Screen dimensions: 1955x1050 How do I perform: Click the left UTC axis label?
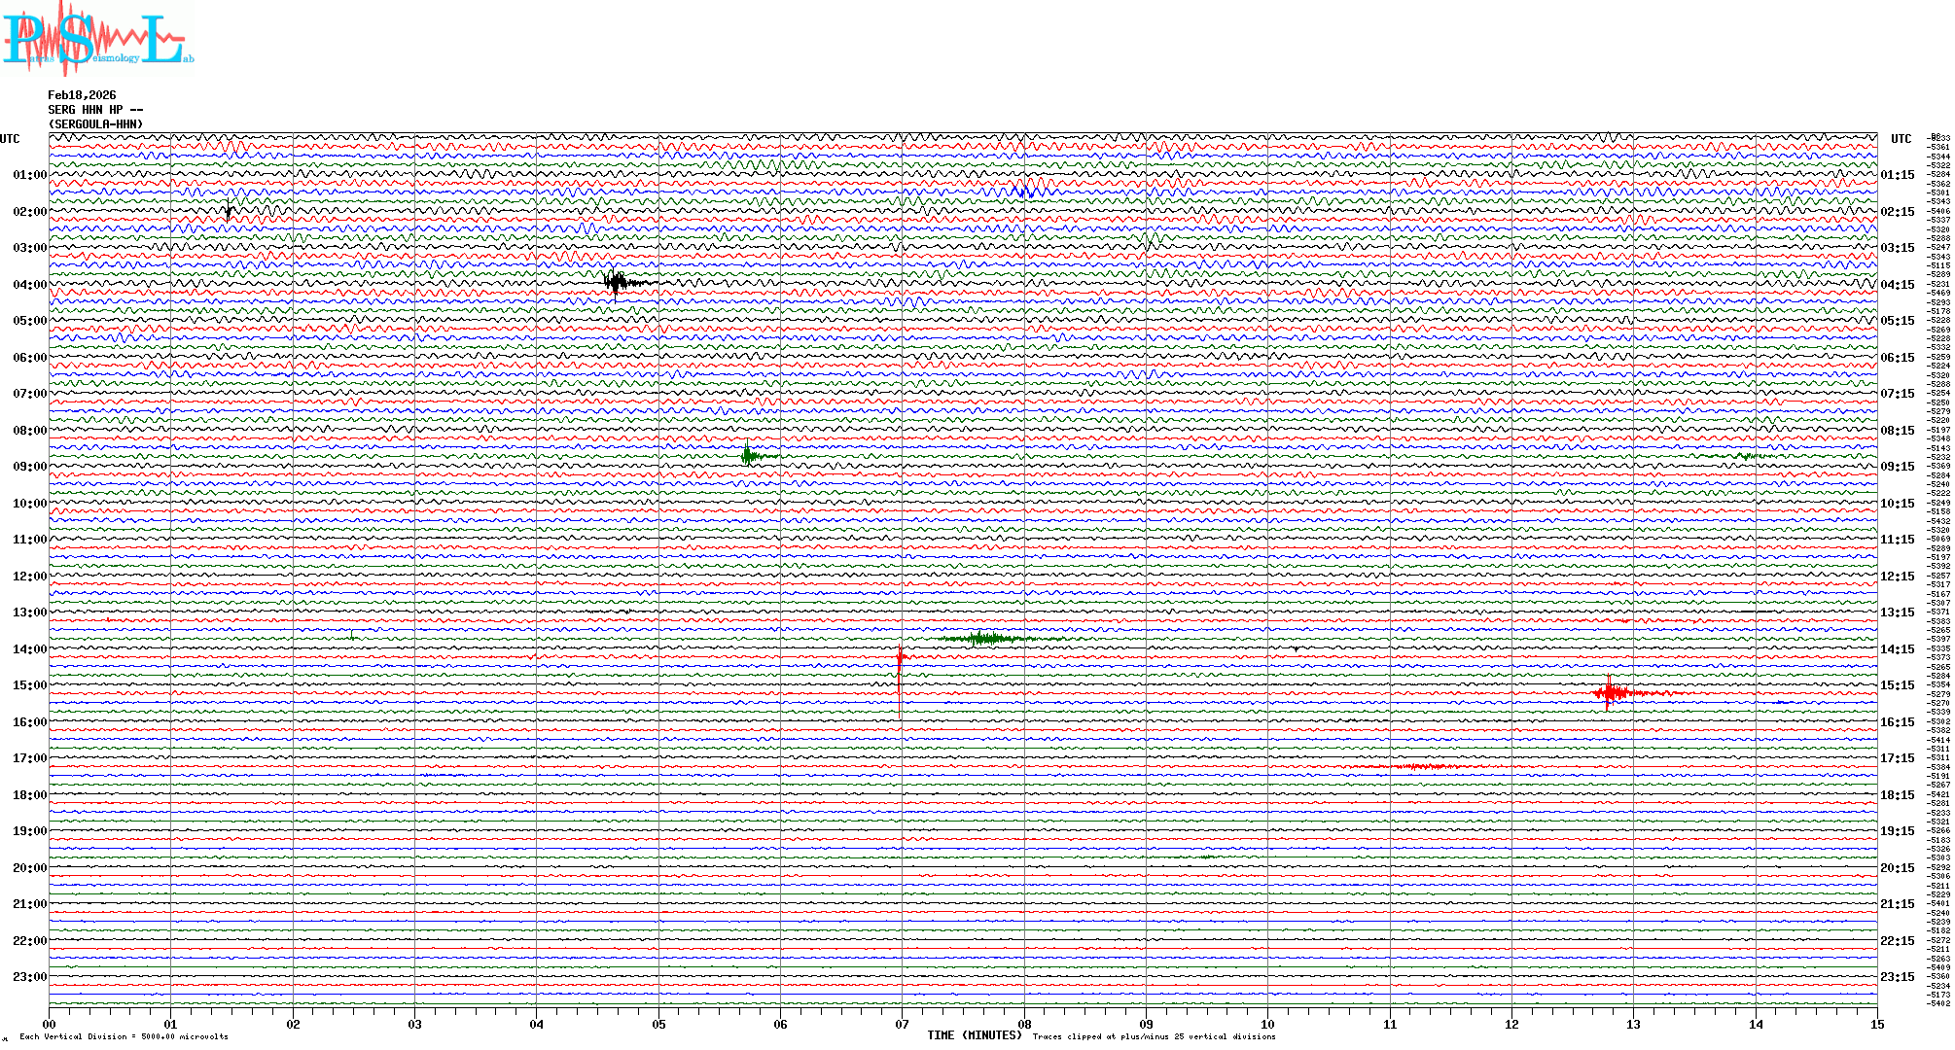coord(10,139)
